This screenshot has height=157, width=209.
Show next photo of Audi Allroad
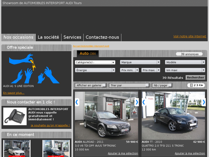(137, 102)
